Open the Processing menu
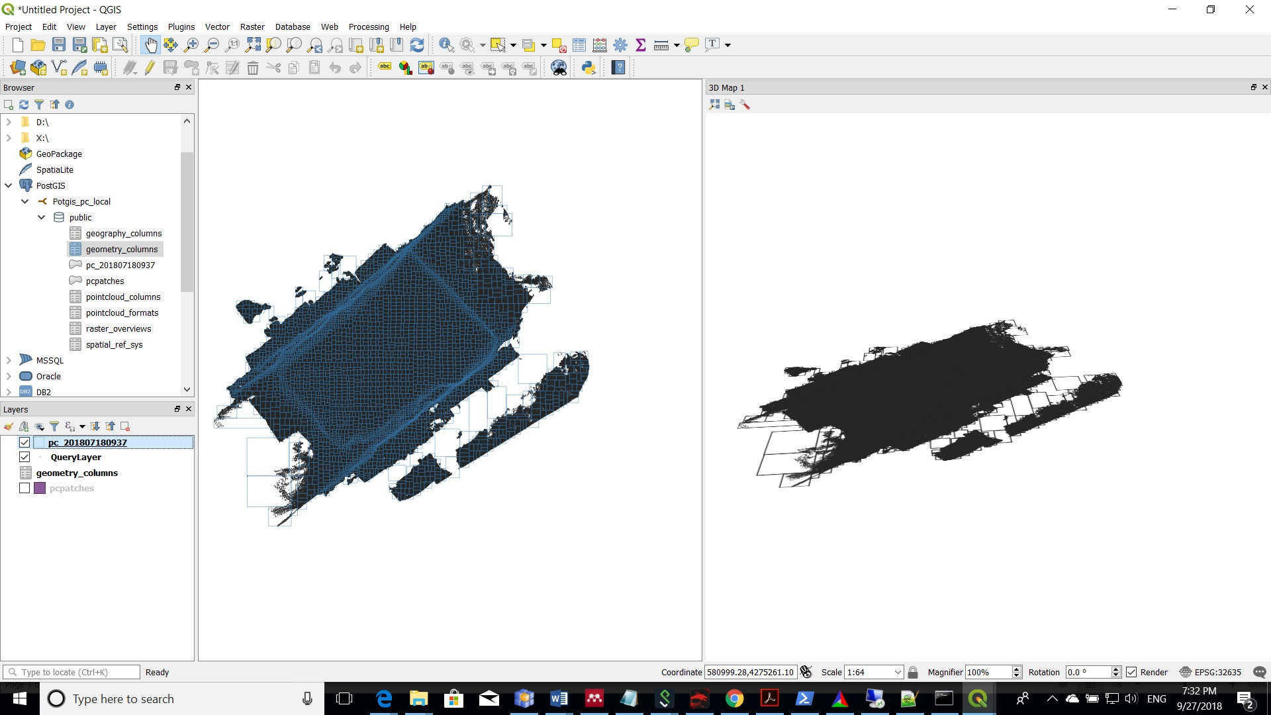1271x715 pixels. pyautogui.click(x=369, y=26)
